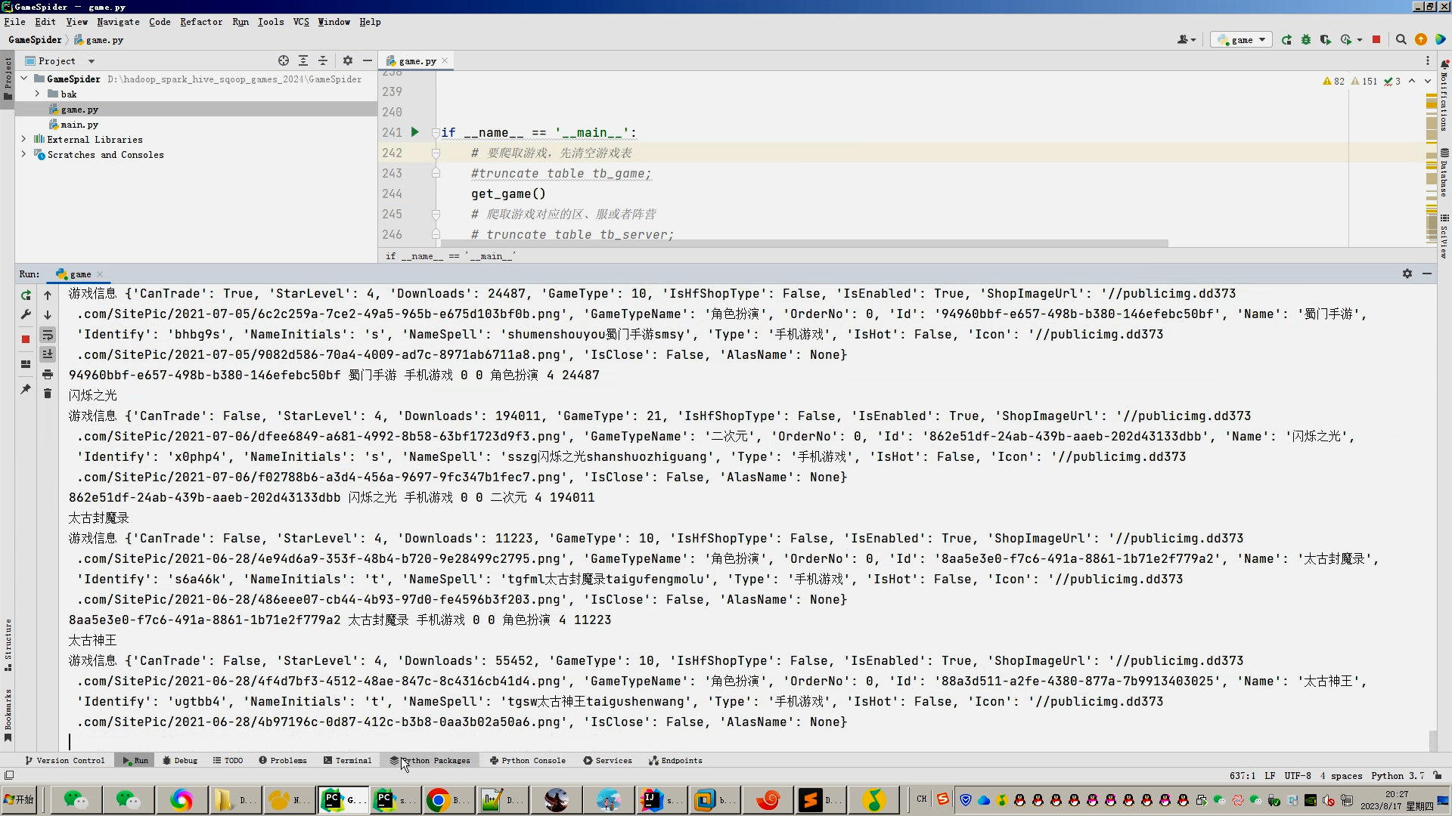
Task: Toggle soft-wrap in Run console
Action: (48, 335)
